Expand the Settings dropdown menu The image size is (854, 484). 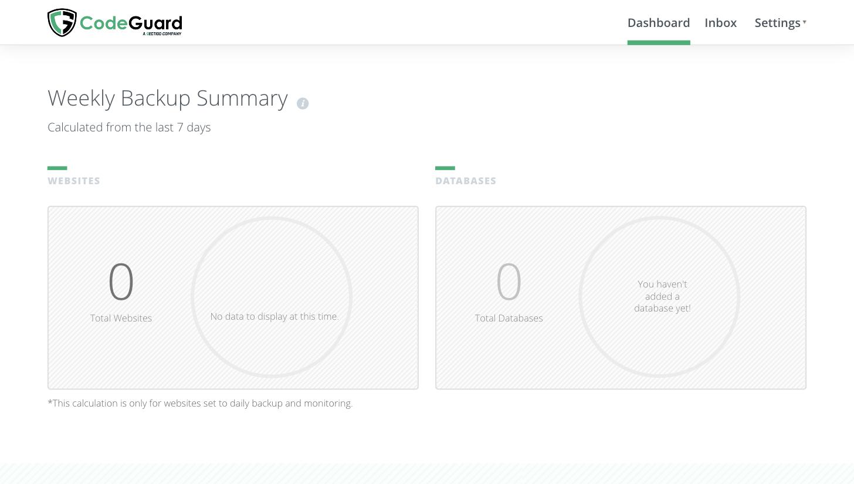pos(781,23)
